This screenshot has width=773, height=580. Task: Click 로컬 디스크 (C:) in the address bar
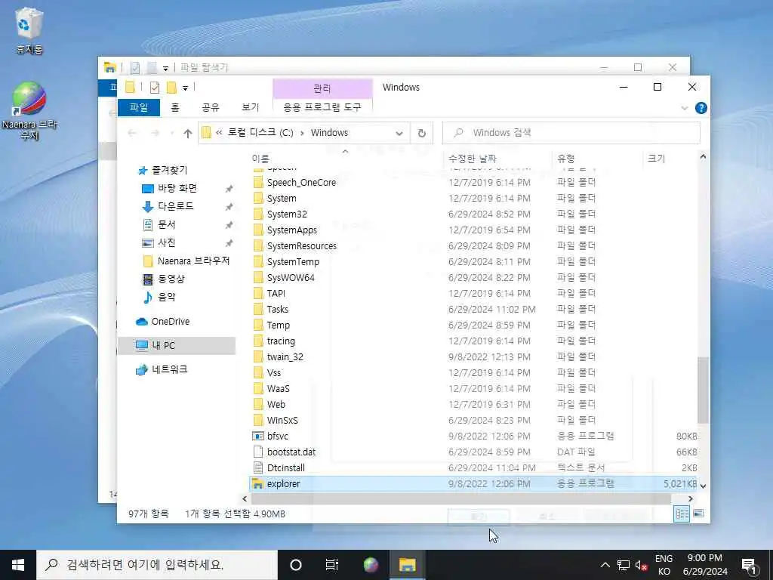click(260, 133)
